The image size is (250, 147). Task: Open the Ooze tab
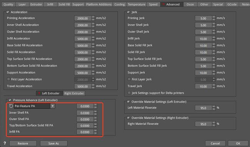pos(190,5)
